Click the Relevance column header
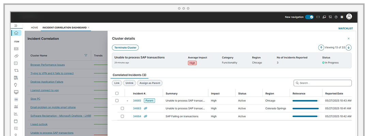The height and width of the screenshot is (136, 368). coord(299,93)
